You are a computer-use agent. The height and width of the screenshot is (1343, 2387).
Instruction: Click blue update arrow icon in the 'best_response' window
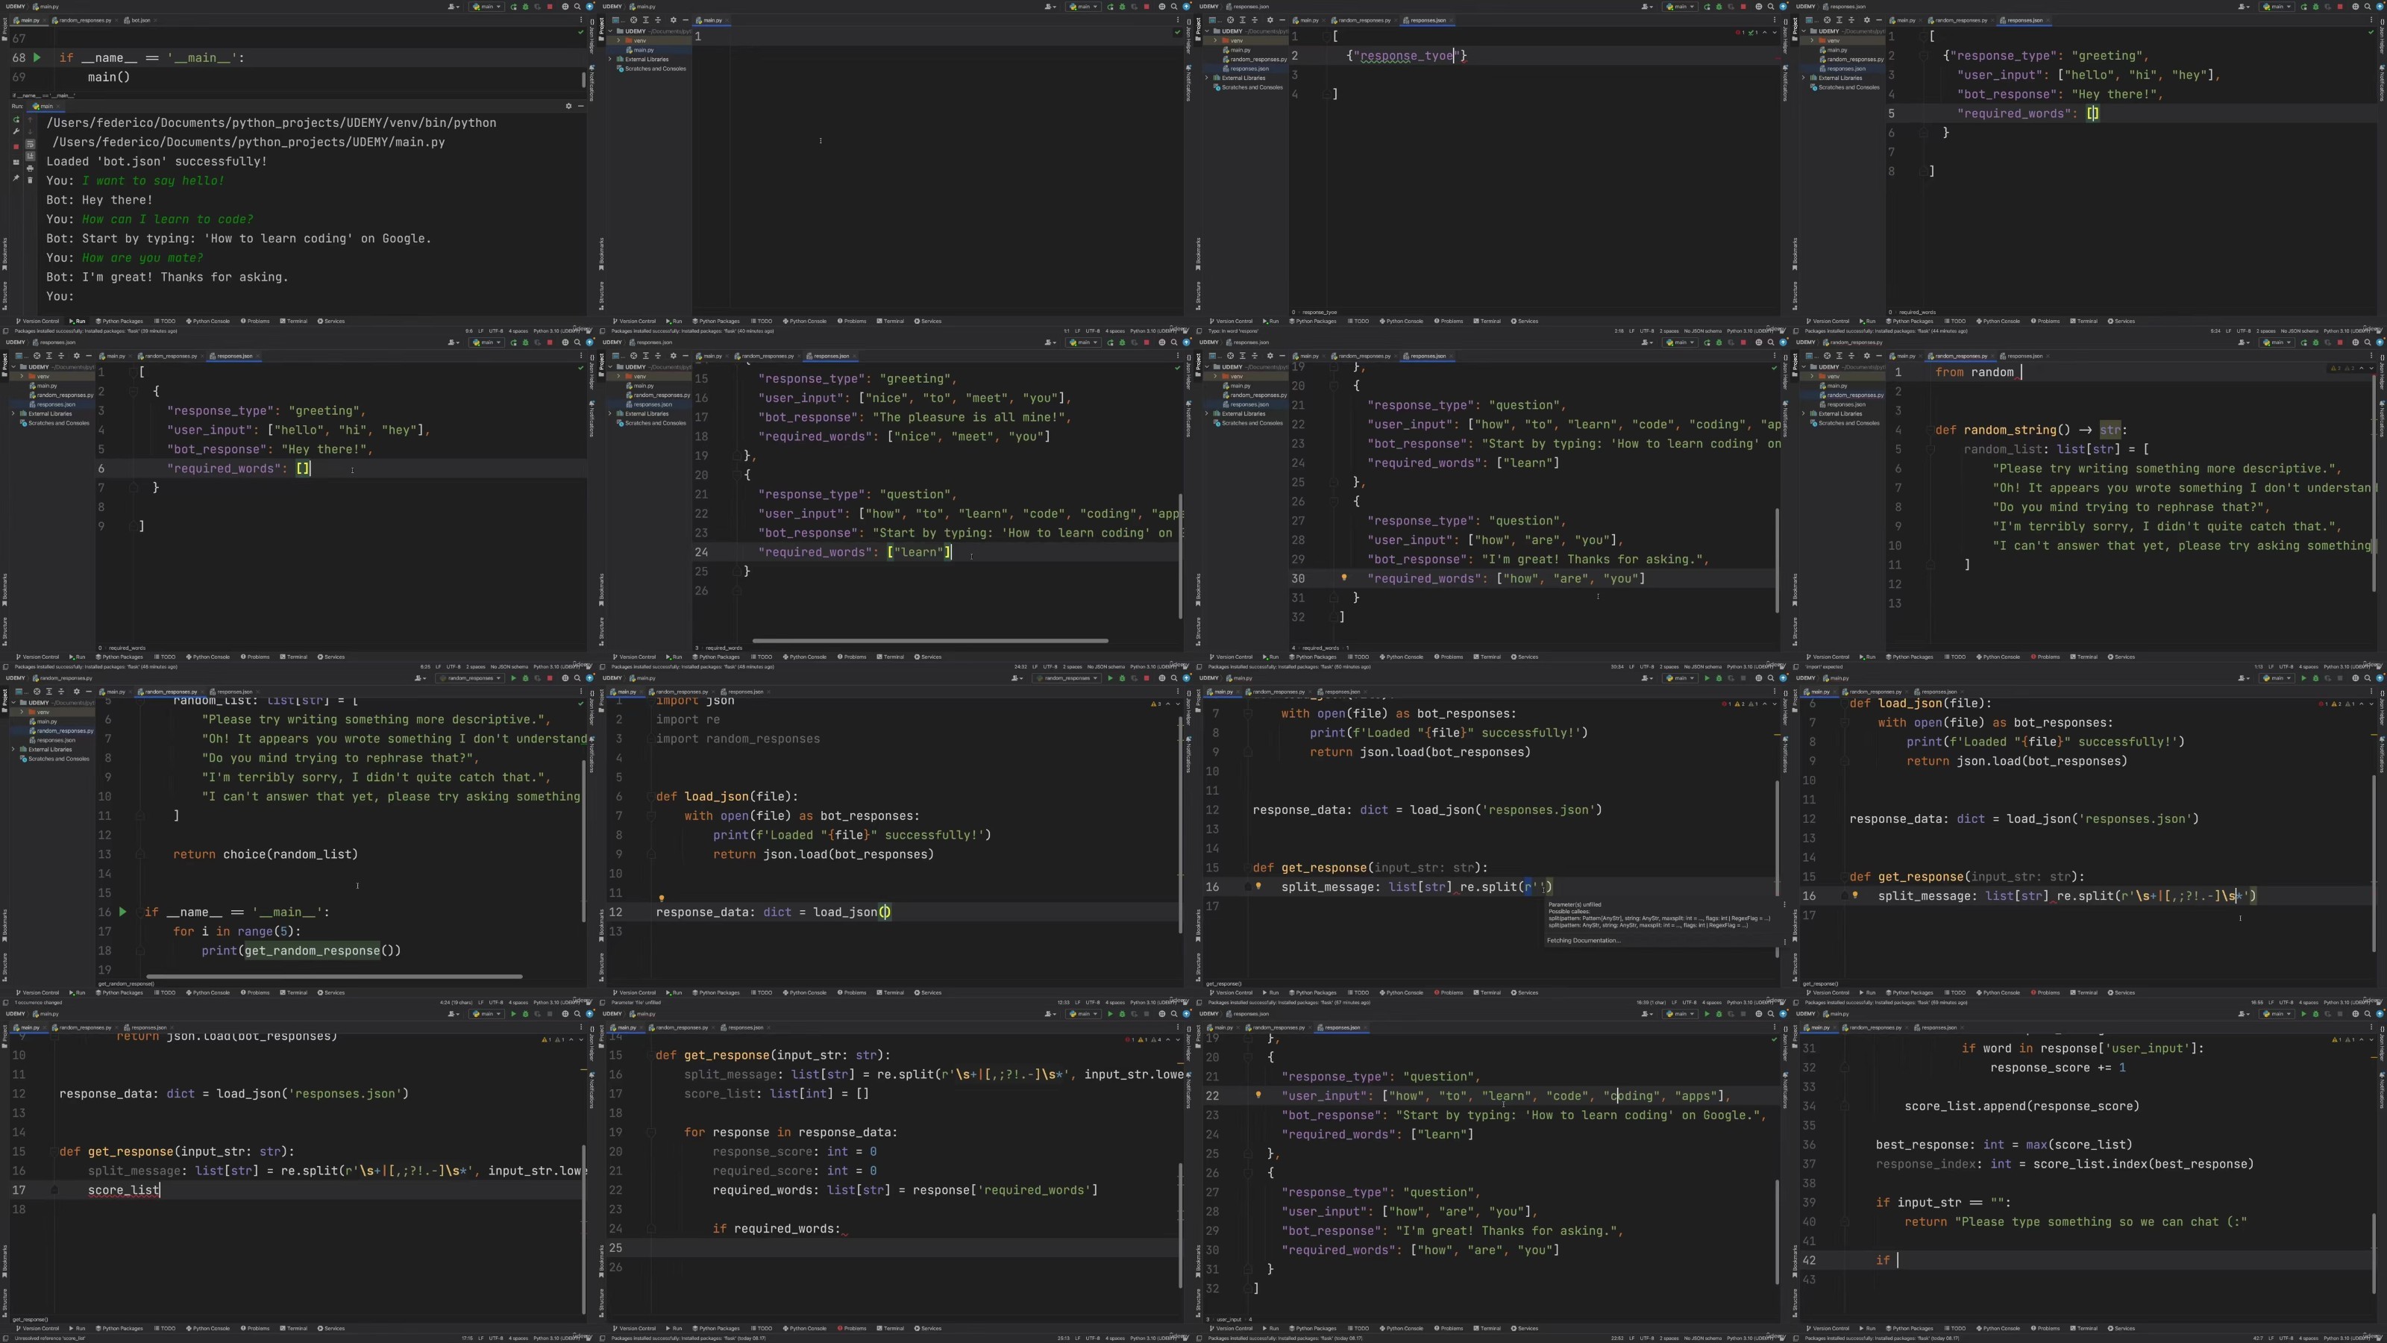coord(2380,1013)
